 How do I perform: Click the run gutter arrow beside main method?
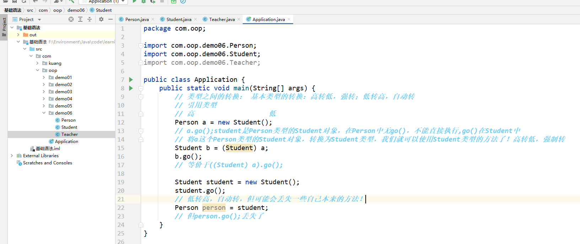click(x=131, y=88)
